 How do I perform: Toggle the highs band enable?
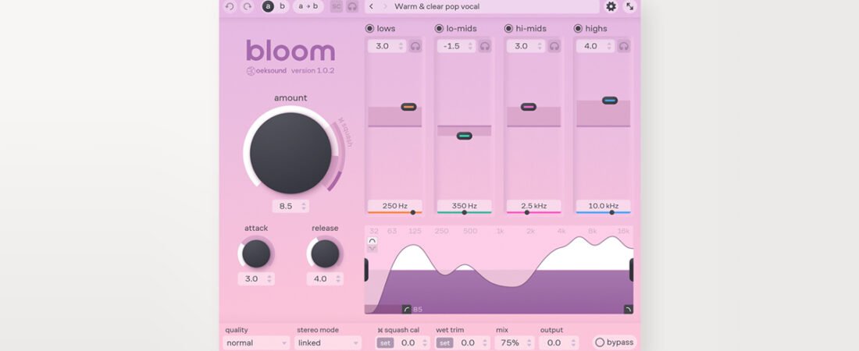[x=578, y=29]
